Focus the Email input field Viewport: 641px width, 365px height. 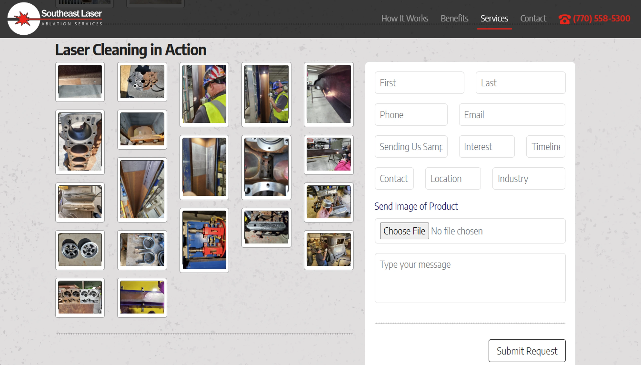pos(512,115)
